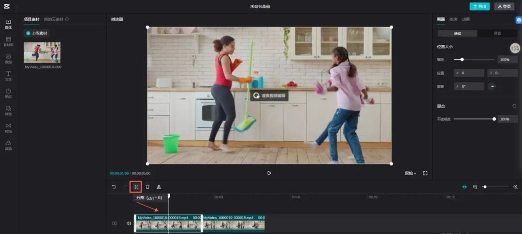Mute the video track audio
The width and height of the screenshot is (522, 234).
coord(129,223)
